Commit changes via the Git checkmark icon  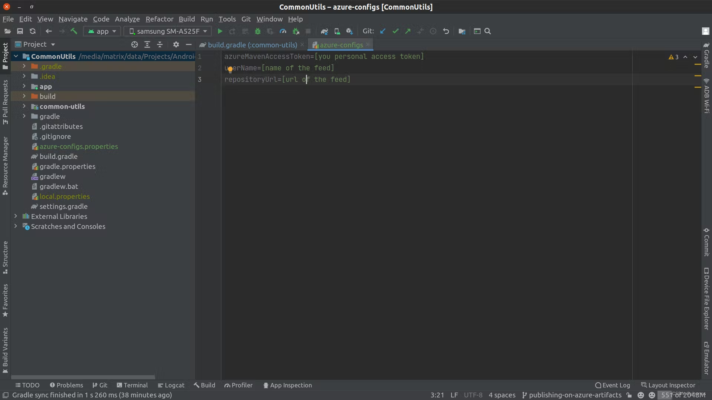click(x=395, y=31)
